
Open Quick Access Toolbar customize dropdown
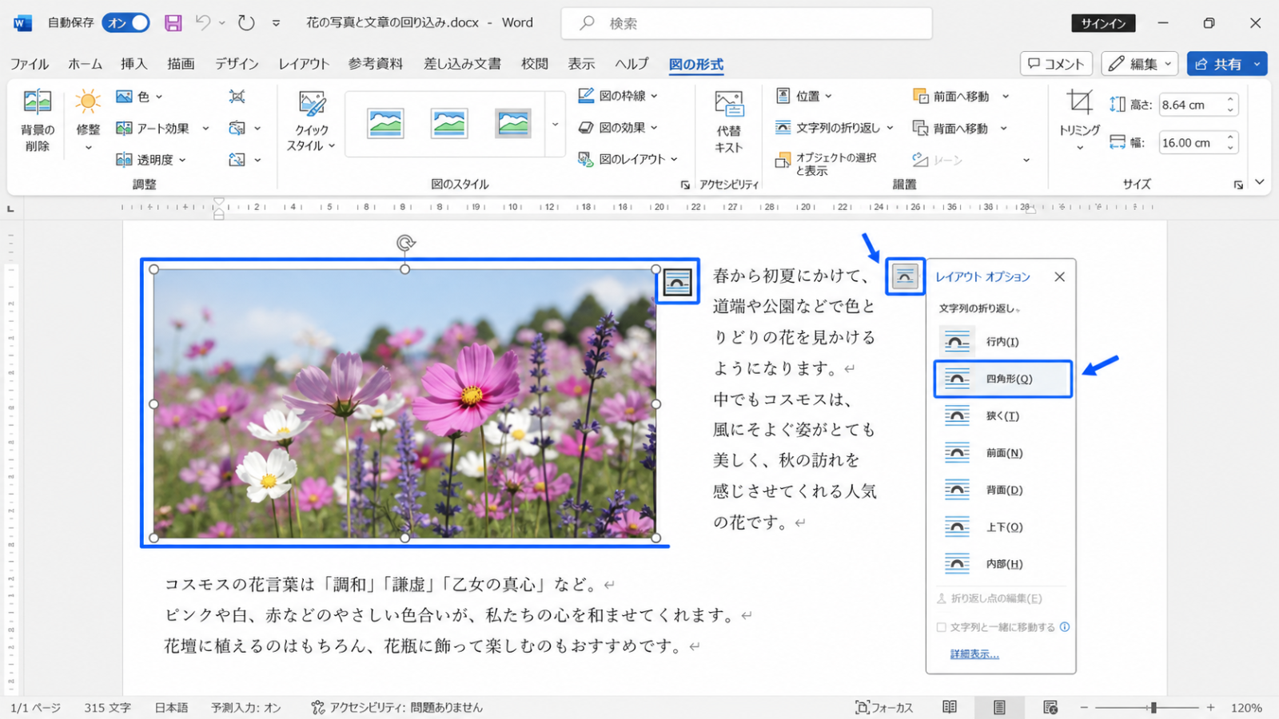(x=276, y=23)
